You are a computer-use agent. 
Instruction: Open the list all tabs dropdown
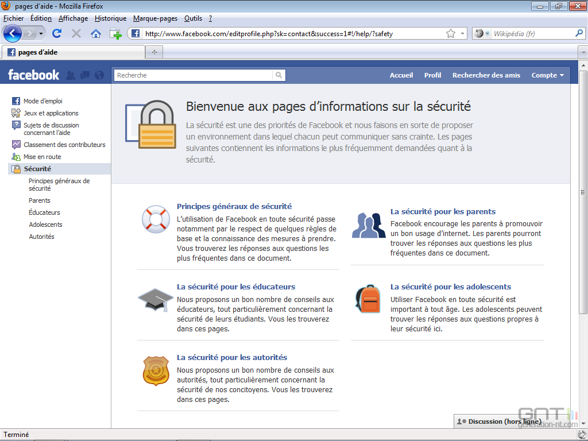tap(583, 52)
